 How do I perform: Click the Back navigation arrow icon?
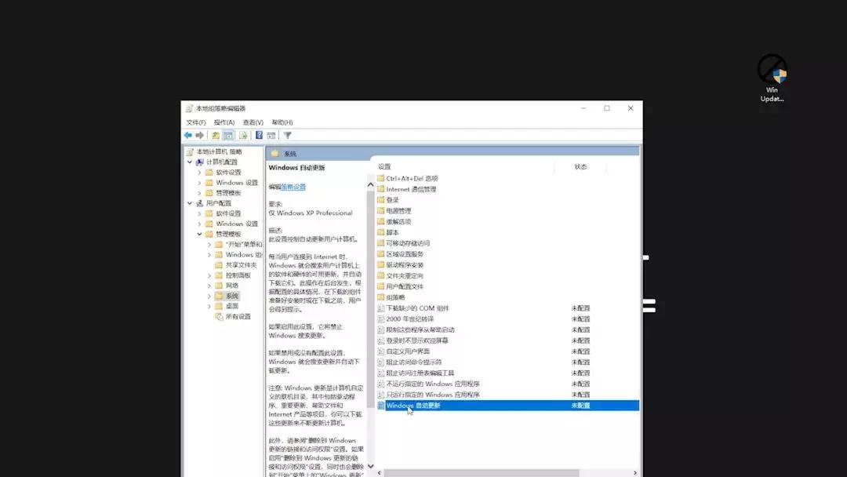pos(188,135)
